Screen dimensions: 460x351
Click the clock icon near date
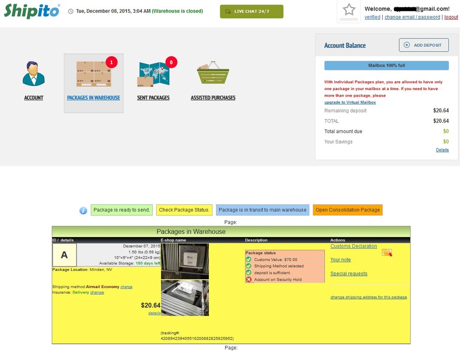click(x=71, y=12)
